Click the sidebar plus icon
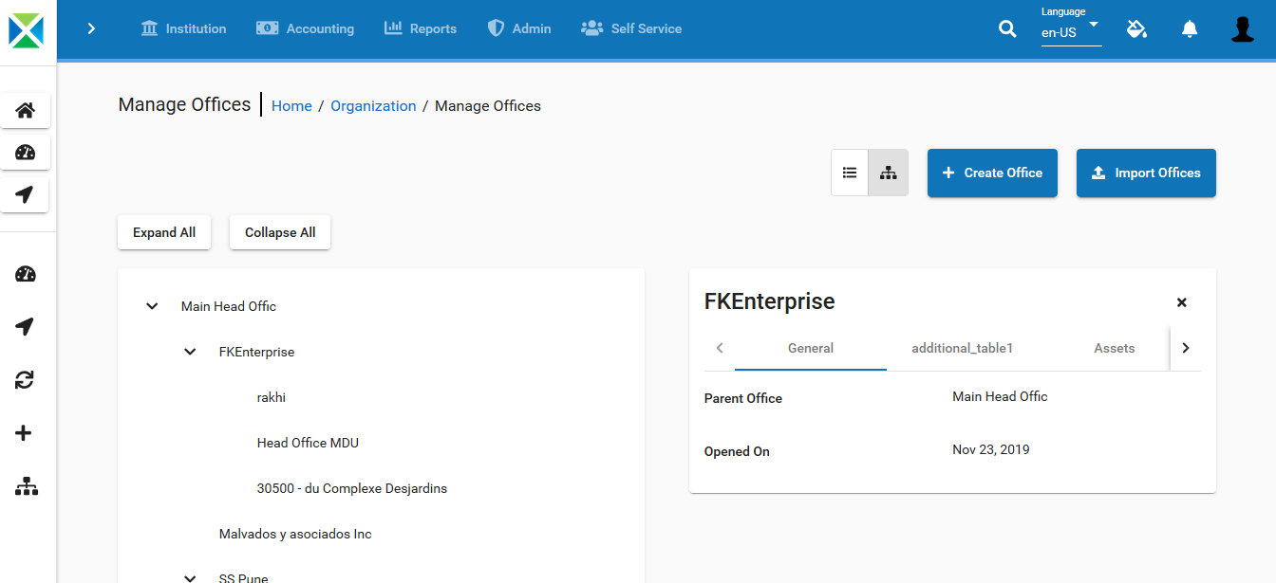This screenshot has height=583, width=1276. [x=25, y=433]
